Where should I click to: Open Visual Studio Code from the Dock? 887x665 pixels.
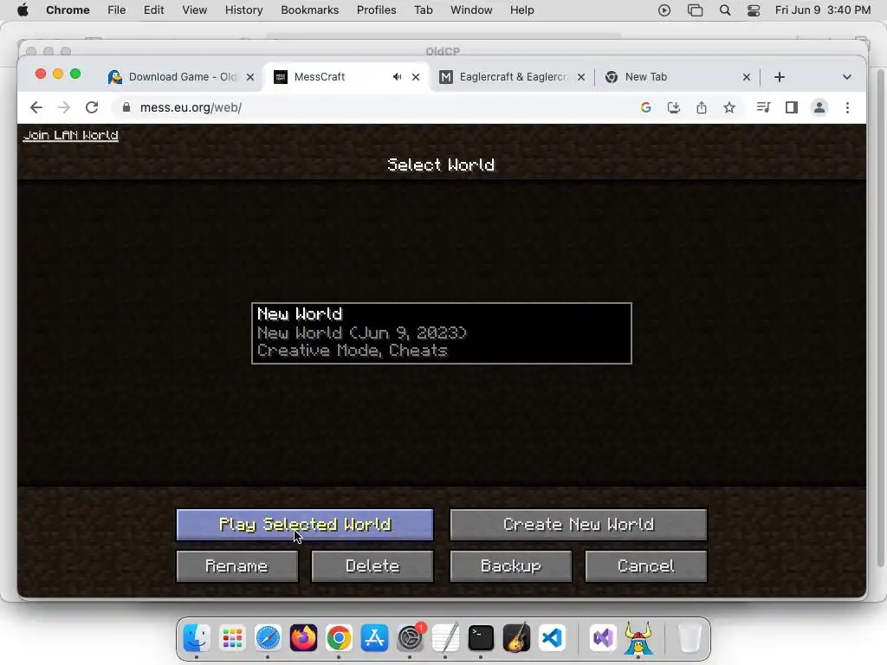point(552,638)
